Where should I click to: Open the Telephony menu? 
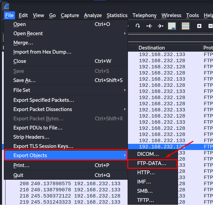(144, 15)
